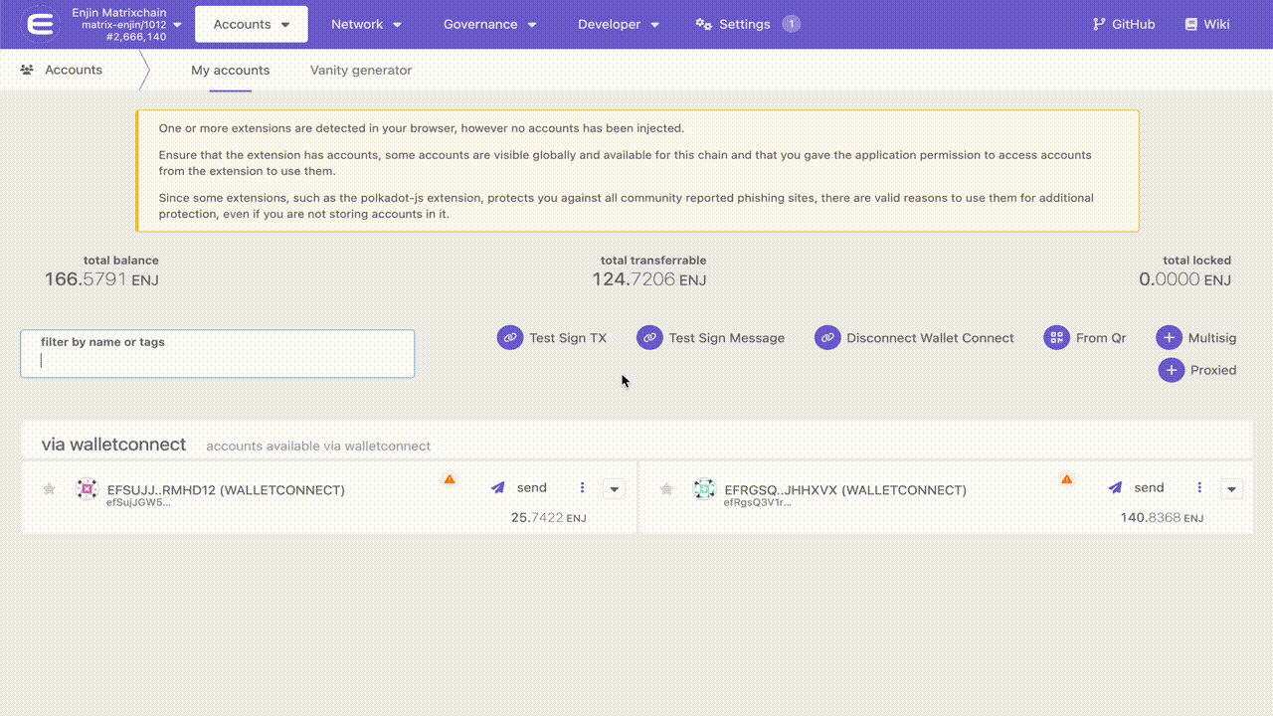1273x716 pixels.
Task: Focus the filter by name or tags field
Action: (217, 354)
